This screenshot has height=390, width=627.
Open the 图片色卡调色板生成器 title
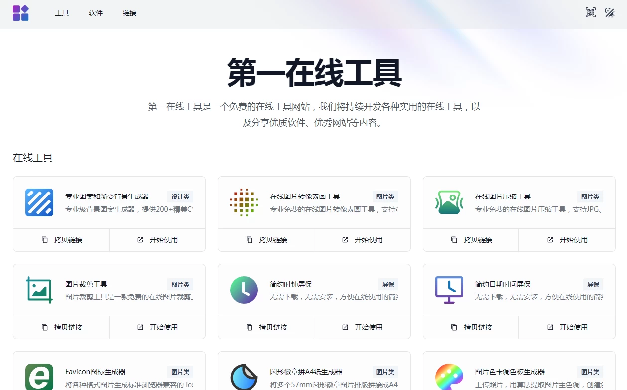[510, 372]
